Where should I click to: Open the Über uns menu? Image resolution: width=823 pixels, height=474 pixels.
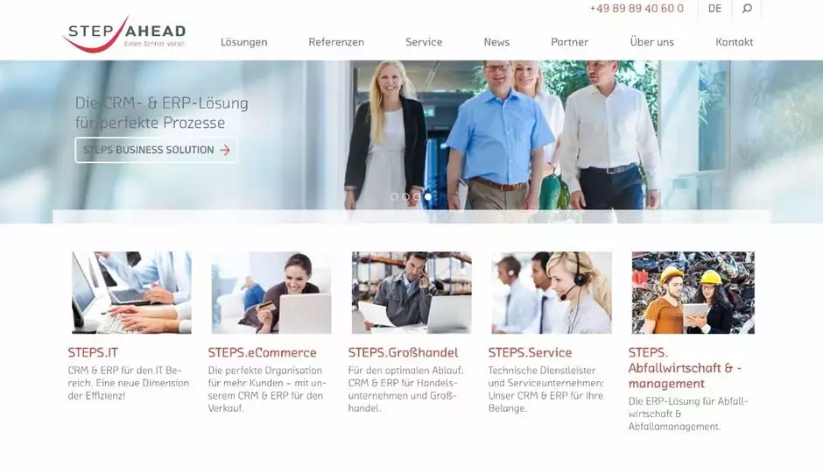tap(652, 42)
